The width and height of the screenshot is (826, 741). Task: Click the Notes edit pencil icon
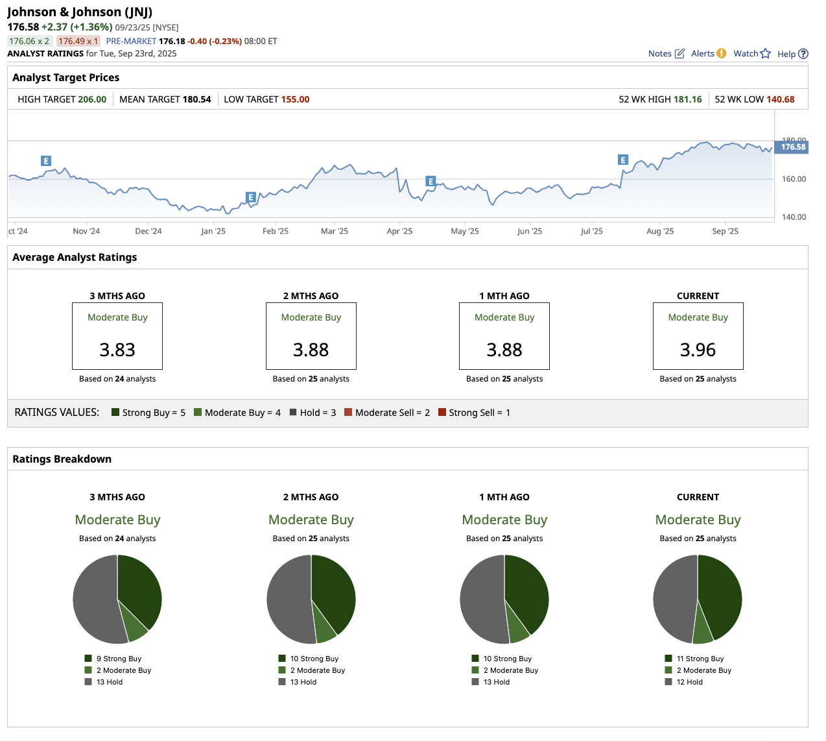tap(679, 54)
